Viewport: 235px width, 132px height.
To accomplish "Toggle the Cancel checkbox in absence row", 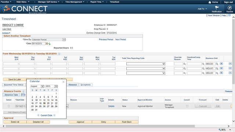I will coord(187,106).
